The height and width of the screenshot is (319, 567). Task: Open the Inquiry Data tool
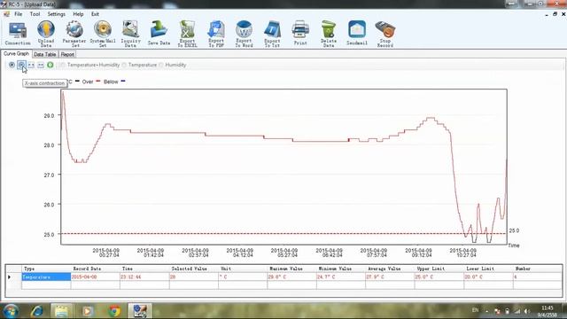pyautogui.click(x=130, y=34)
